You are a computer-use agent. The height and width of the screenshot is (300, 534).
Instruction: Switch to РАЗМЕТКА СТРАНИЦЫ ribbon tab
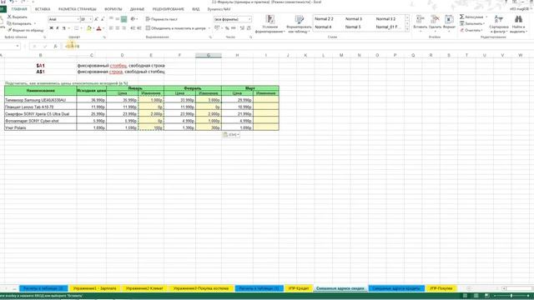point(78,9)
